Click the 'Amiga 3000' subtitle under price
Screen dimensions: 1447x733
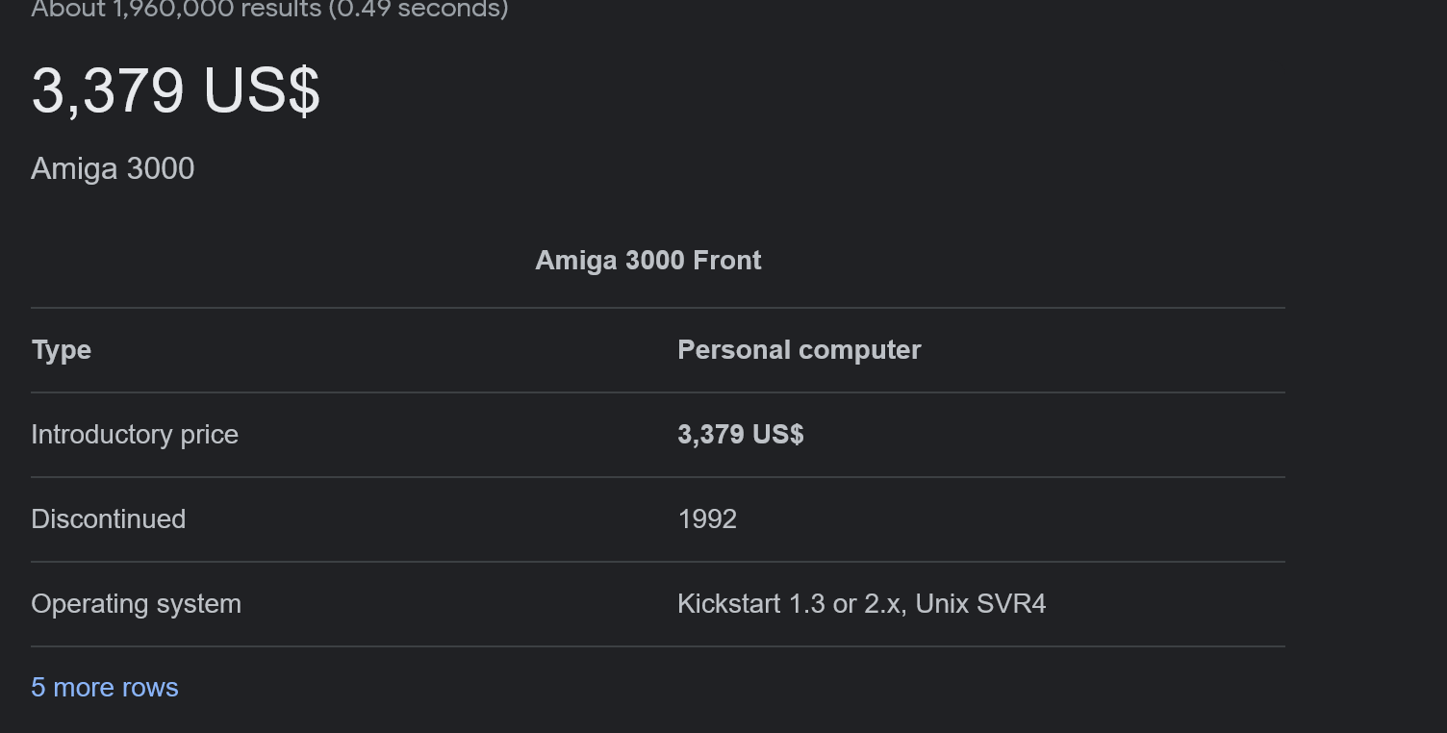coord(113,168)
